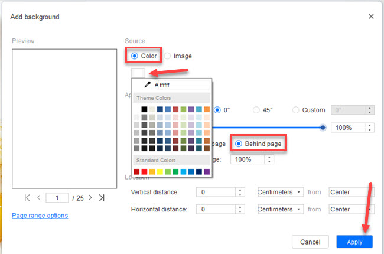Decrease the scale percentage below Behind page
Viewport: 384px width, 254px height.
point(269,162)
